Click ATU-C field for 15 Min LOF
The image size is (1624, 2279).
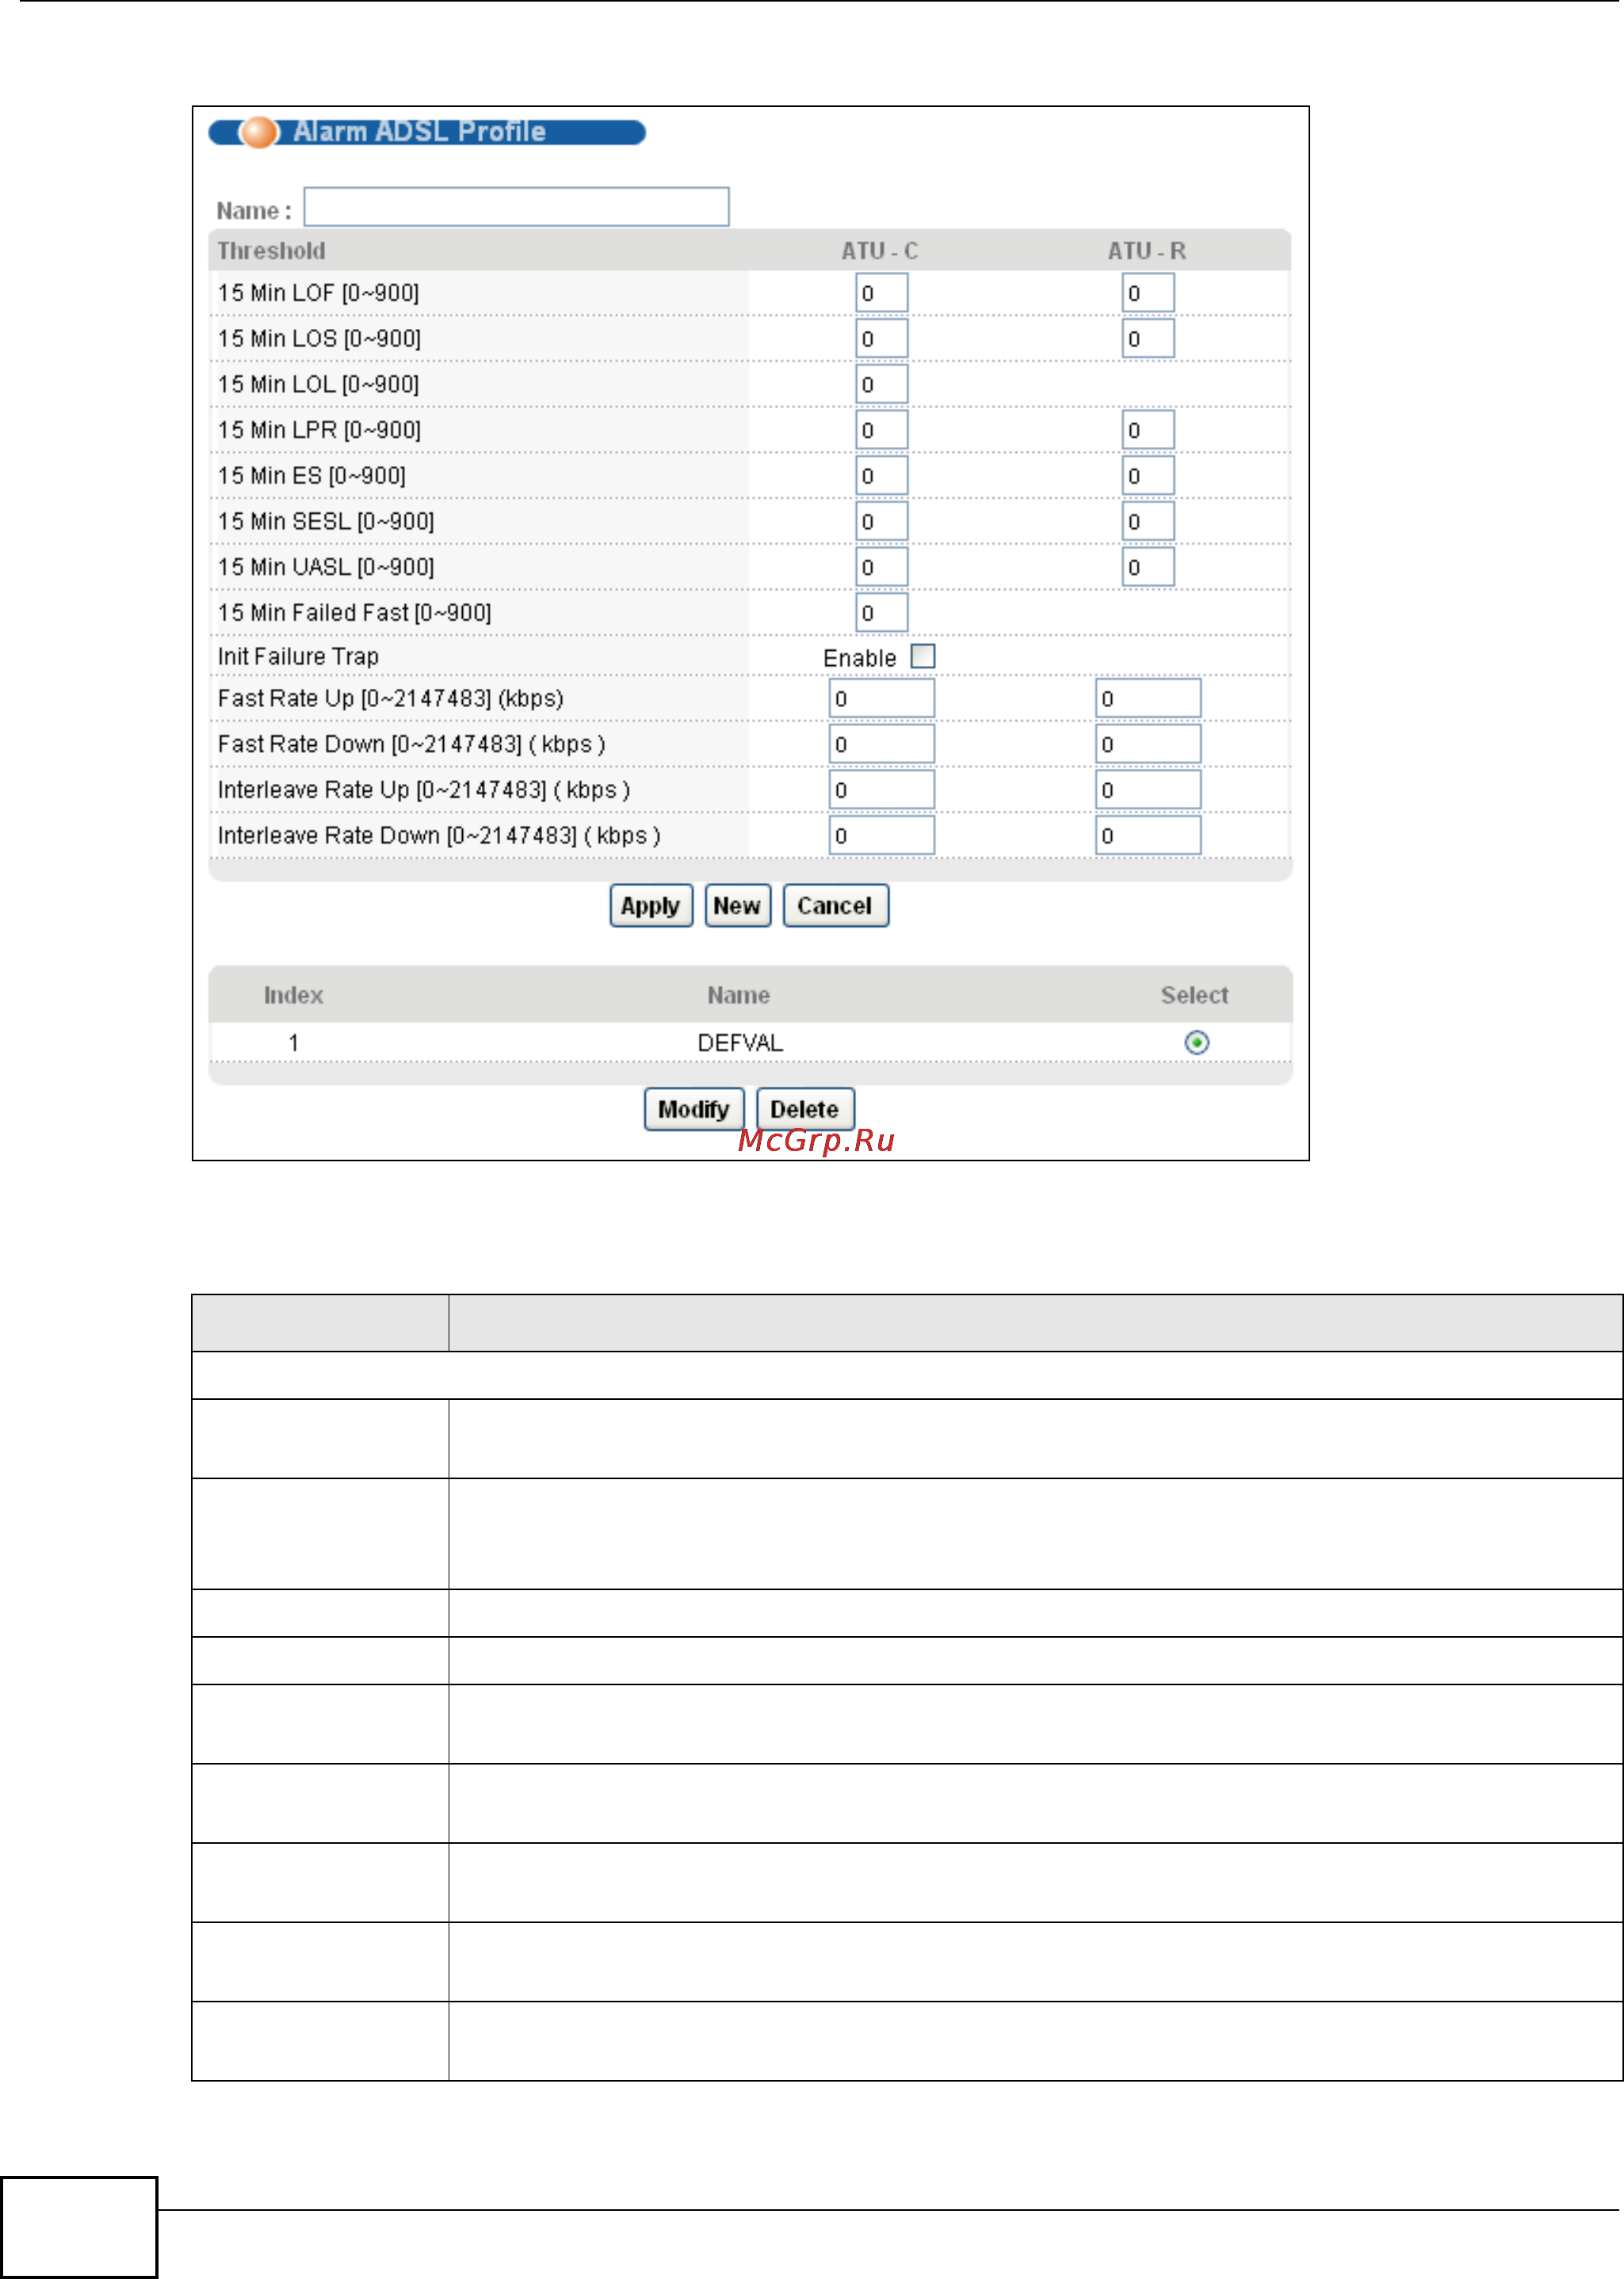tap(881, 293)
